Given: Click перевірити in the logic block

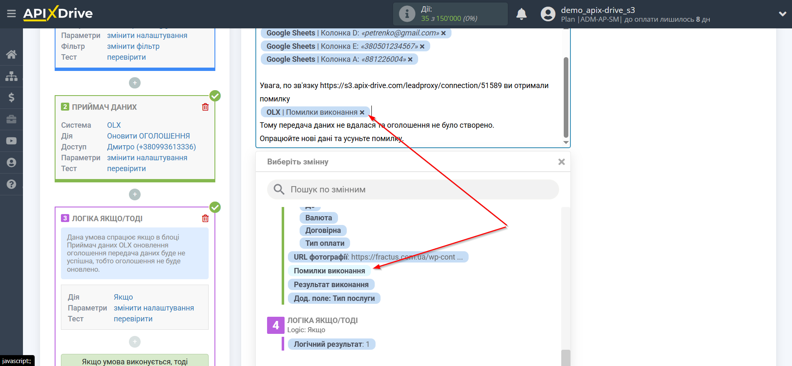Looking at the screenshot, I should pos(133,319).
